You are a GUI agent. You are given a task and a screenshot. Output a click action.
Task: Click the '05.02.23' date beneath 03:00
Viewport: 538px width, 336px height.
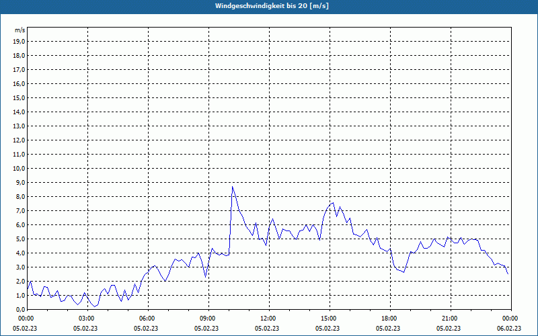[x=85, y=329]
